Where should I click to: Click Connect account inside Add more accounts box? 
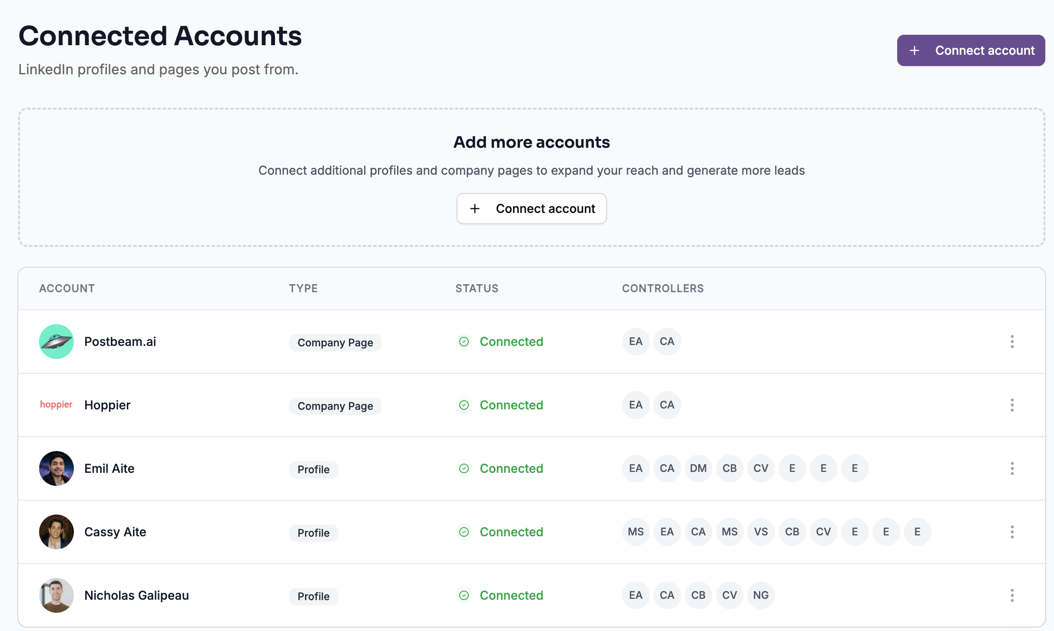[532, 209]
